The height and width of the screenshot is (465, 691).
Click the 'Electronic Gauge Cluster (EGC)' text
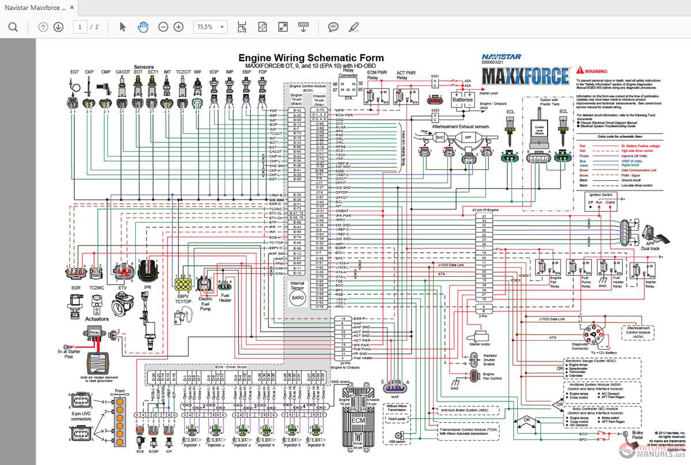click(x=590, y=360)
